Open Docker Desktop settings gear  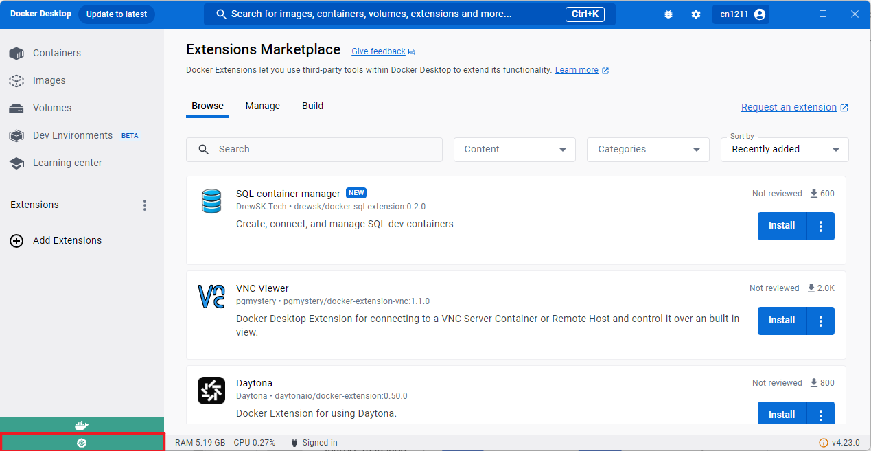pos(695,14)
